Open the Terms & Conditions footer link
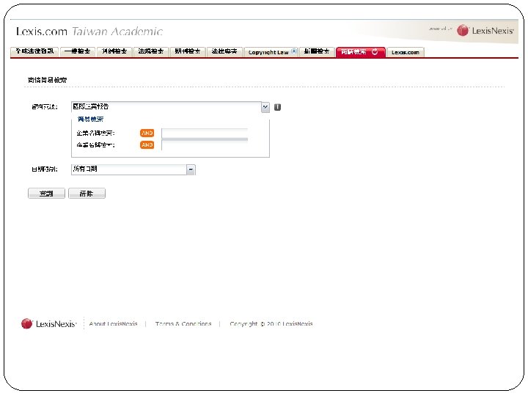This screenshot has height=396, width=528. tap(183, 323)
